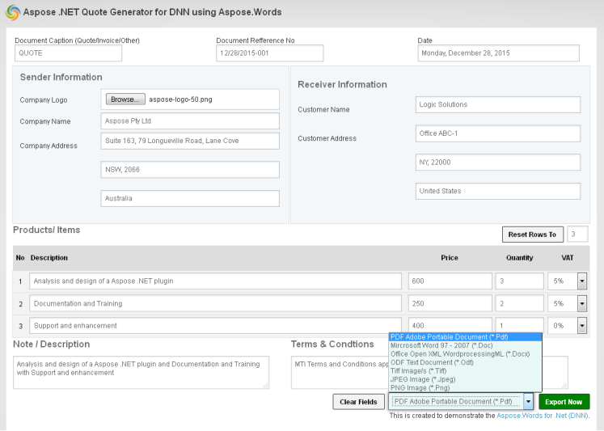Select PDF Adobe Portable Document option
604x431 pixels.
[465, 337]
